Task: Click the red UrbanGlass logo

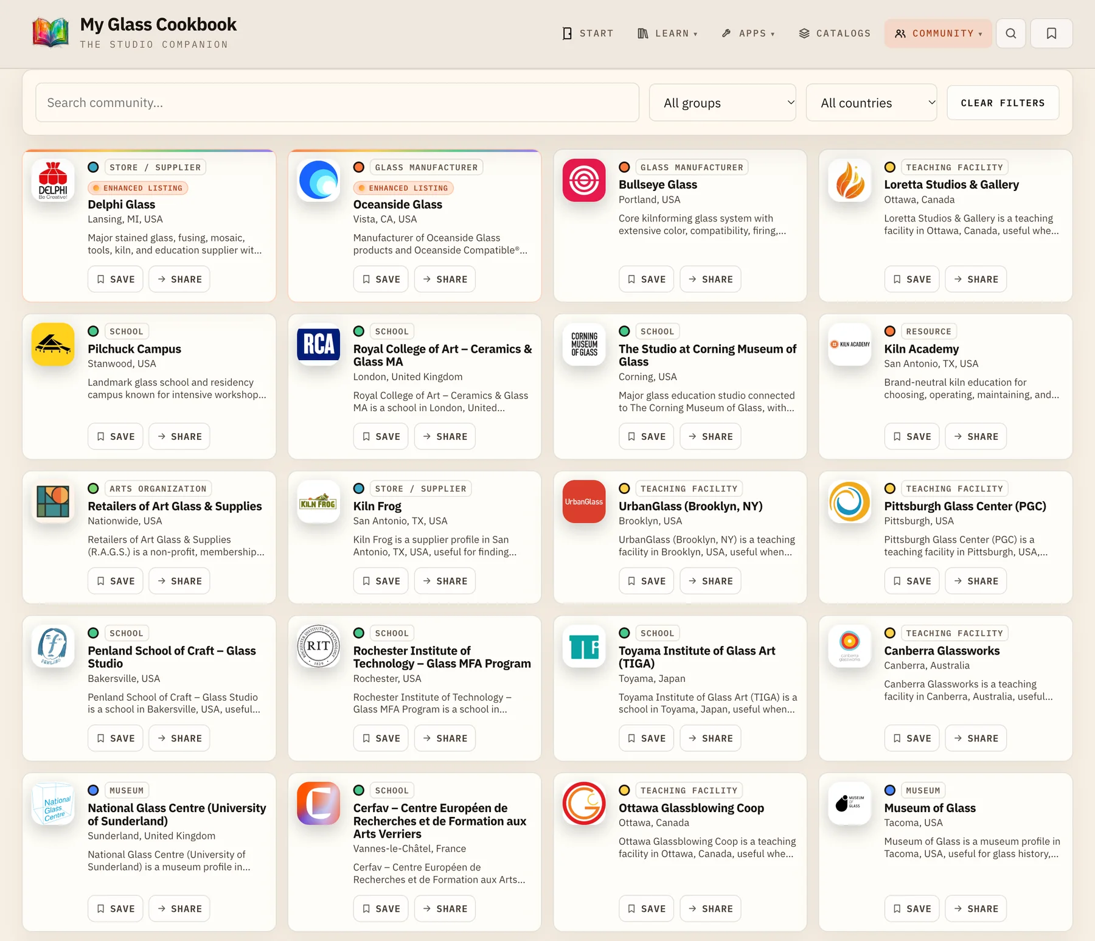Action: pos(584,502)
